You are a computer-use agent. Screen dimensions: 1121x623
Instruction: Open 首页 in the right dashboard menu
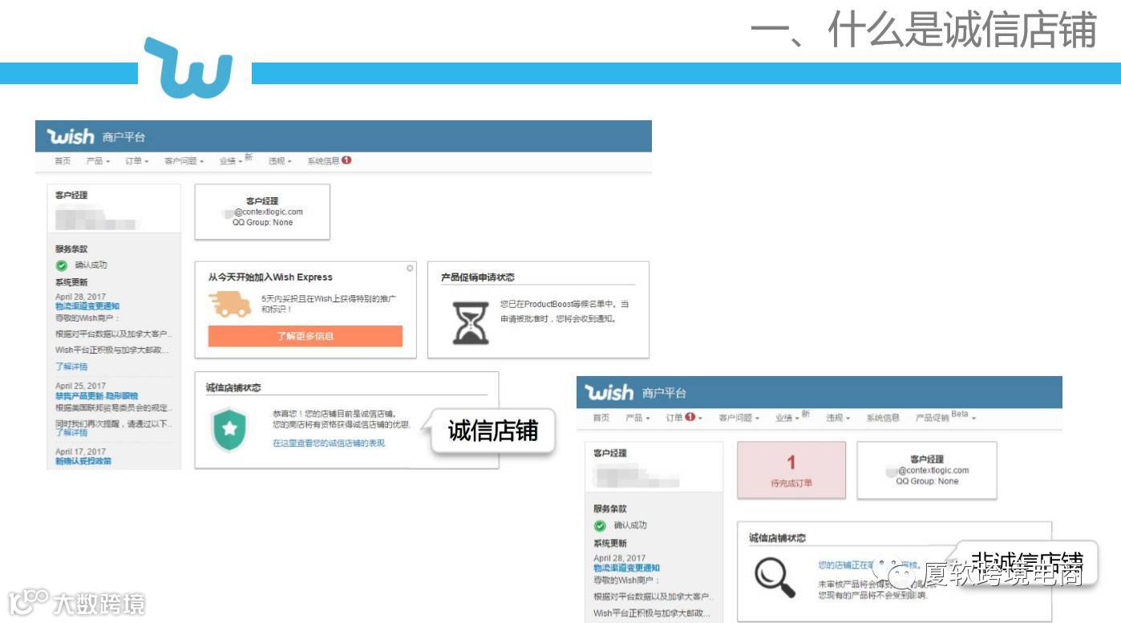point(601,418)
